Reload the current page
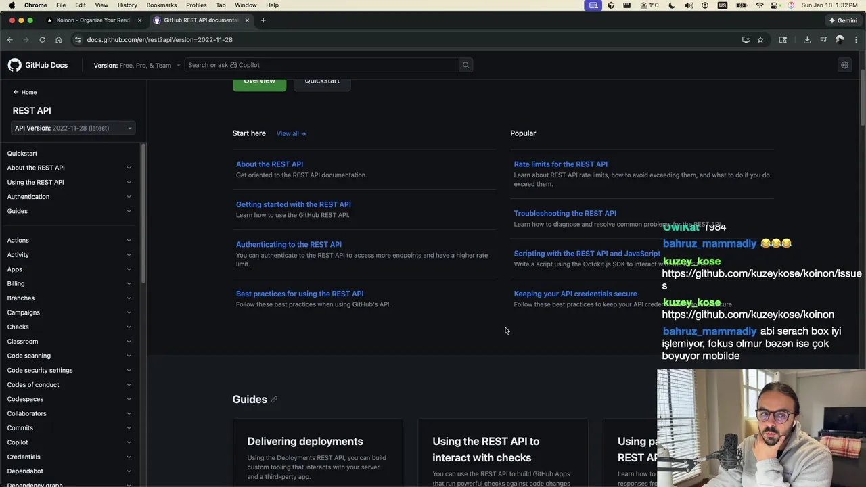866x487 pixels. pos(42,40)
